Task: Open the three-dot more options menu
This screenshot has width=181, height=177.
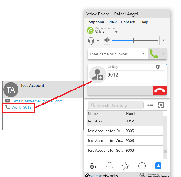Action: 150,105
